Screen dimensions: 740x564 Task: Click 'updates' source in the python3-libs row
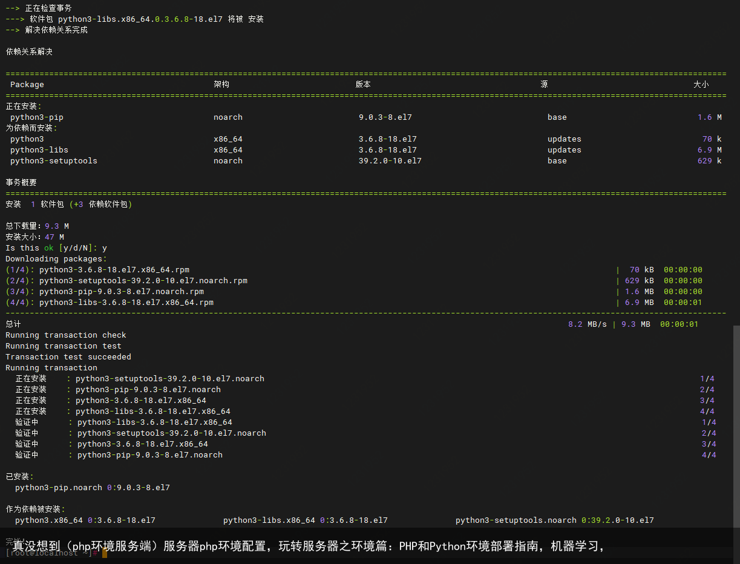tap(565, 150)
